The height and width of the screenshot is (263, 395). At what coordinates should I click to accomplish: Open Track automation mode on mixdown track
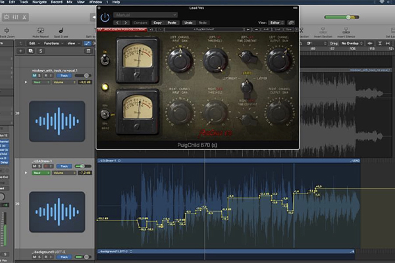tap(64, 76)
